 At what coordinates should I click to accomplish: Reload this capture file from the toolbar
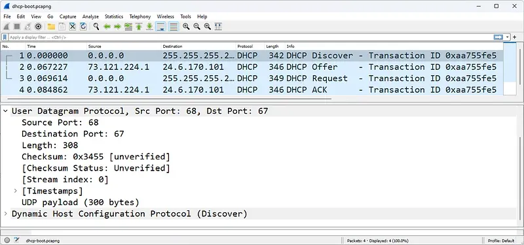click(x=83, y=27)
